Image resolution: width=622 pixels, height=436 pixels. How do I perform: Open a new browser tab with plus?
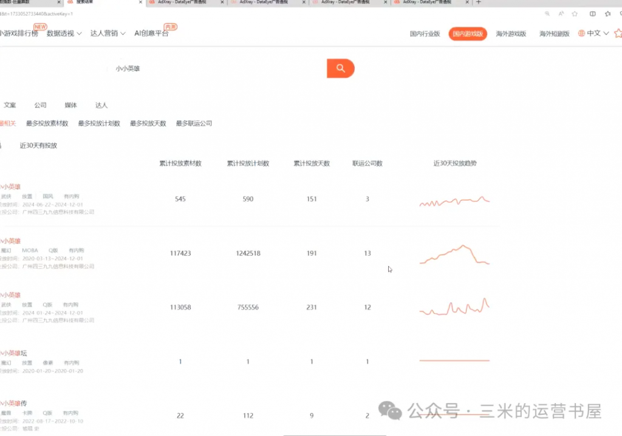point(479,2)
